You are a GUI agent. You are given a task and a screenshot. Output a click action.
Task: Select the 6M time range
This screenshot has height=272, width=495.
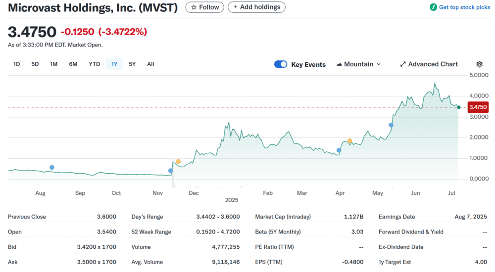[73, 64]
